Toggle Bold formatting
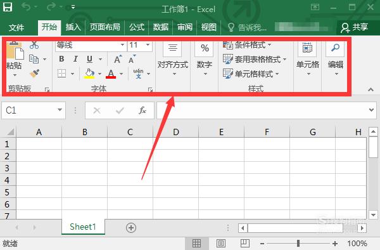Viewport: 380px width, 250px height. tap(61, 59)
